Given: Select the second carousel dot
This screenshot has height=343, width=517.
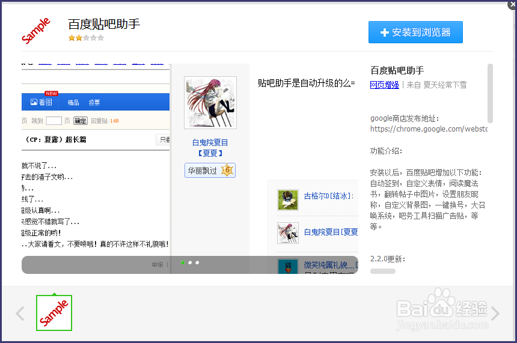Looking at the screenshot, I should pyautogui.click(x=190, y=263).
